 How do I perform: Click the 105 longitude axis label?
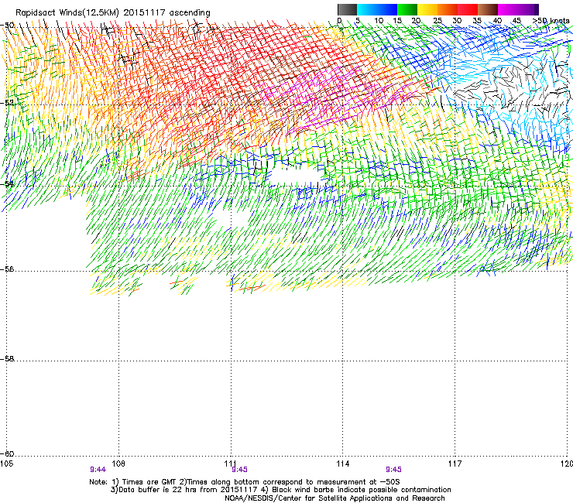pyautogui.click(x=7, y=464)
